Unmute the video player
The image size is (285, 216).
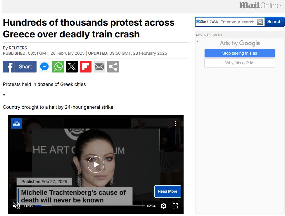click(16, 206)
